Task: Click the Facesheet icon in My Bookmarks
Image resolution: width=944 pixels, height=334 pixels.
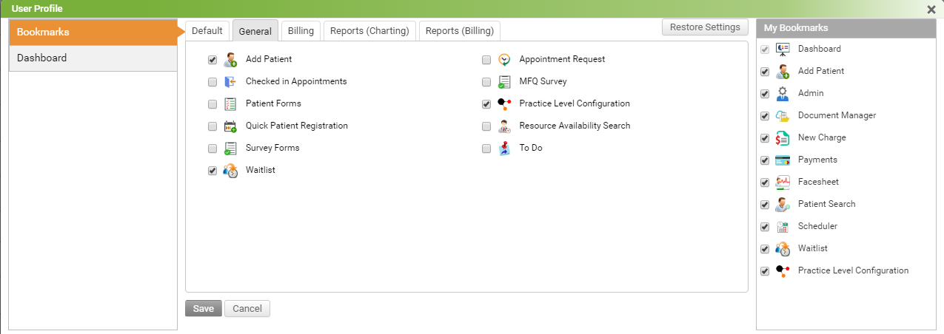Action: 783,183
